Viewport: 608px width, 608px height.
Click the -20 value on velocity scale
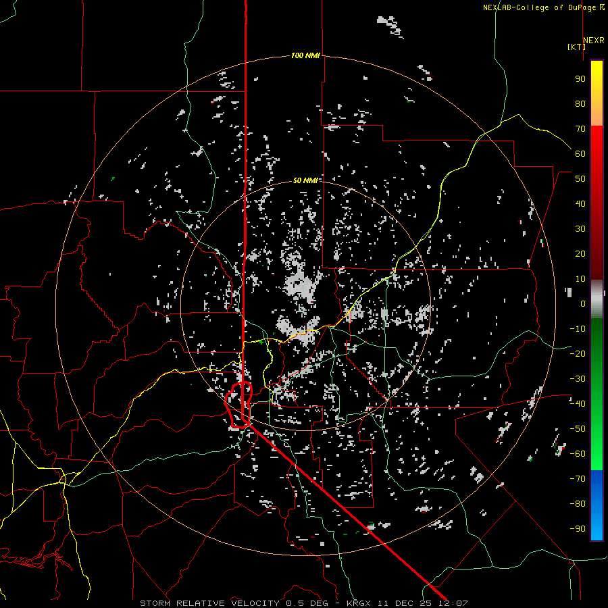click(578, 353)
